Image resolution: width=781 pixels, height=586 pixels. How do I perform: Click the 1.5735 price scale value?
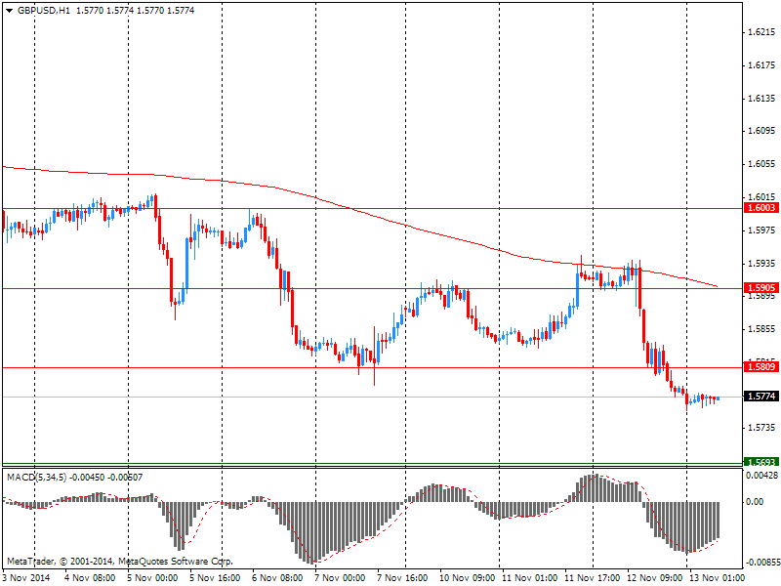(x=762, y=428)
